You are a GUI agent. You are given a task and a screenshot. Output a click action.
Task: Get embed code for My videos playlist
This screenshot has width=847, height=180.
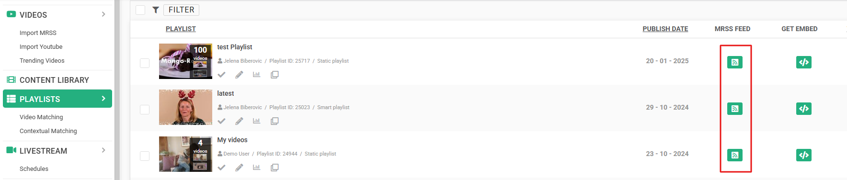803,155
